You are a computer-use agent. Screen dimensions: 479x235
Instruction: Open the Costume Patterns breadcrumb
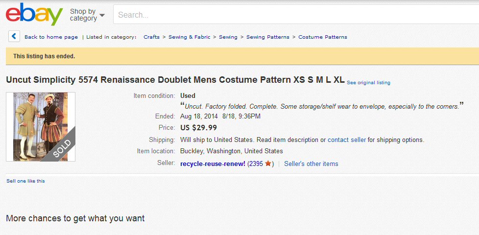(323, 37)
